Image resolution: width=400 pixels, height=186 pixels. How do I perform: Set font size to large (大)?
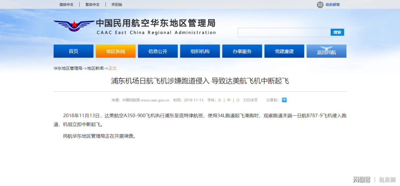click(x=220, y=100)
